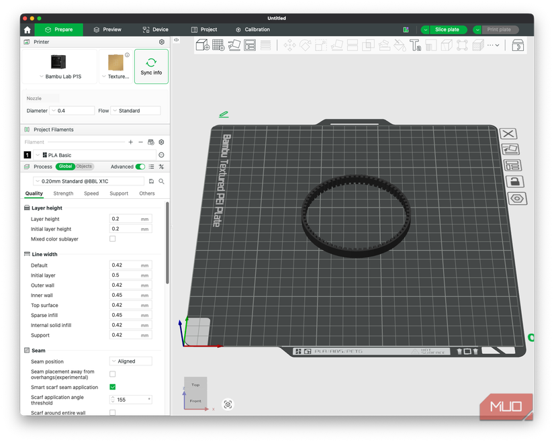Click the Auto orient toolbar icon
The height and width of the screenshot is (442, 554).
coord(234,45)
